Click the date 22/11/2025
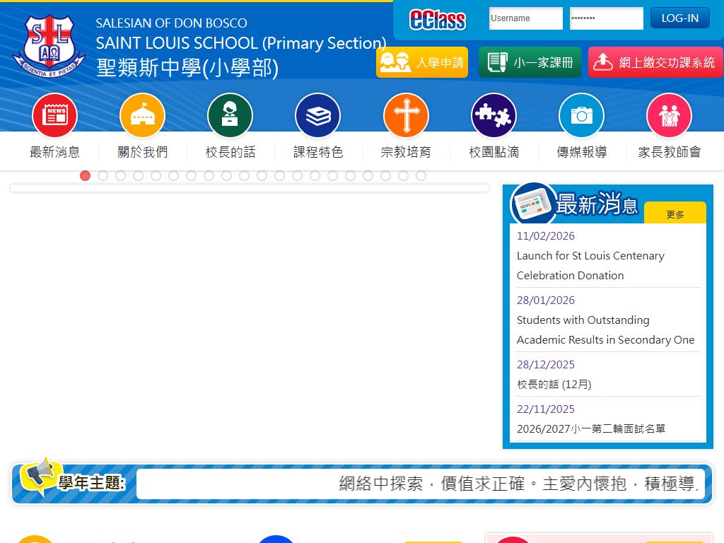This screenshot has width=724, height=543. click(546, 409)
